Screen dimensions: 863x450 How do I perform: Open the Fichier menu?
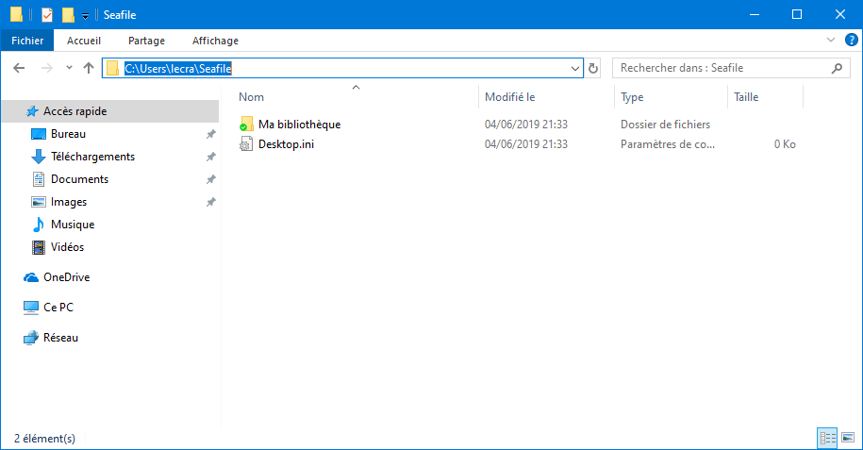(27, 41)
